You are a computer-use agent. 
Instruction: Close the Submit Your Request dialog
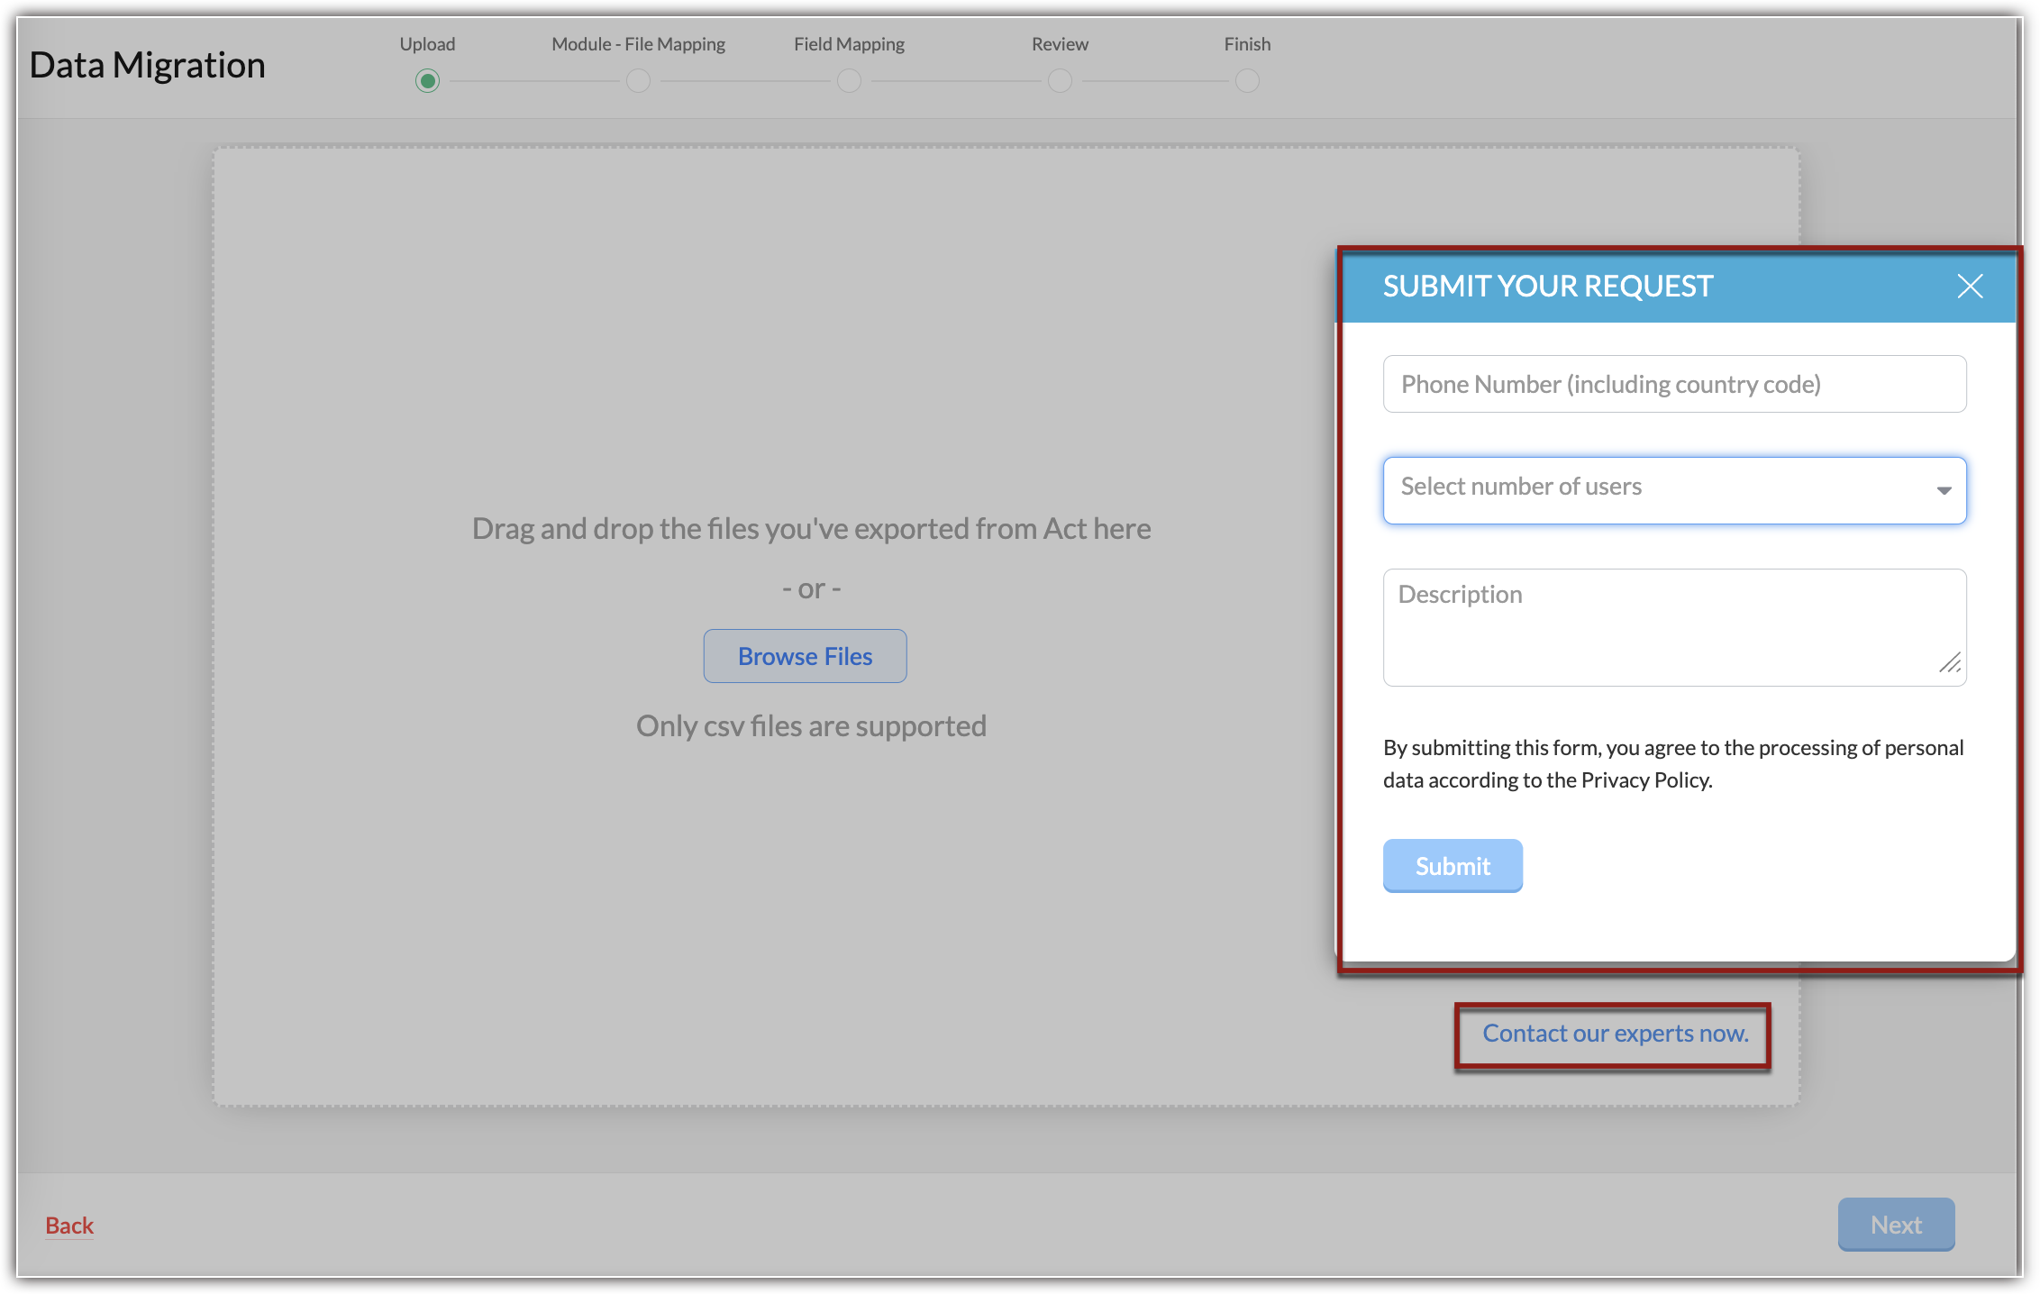click(1970, 287)
